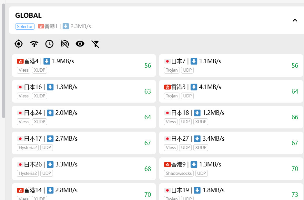Click the Japan flag icon on 日本27
This screenshot has width=304, height=200.
(x=167, y=139)
